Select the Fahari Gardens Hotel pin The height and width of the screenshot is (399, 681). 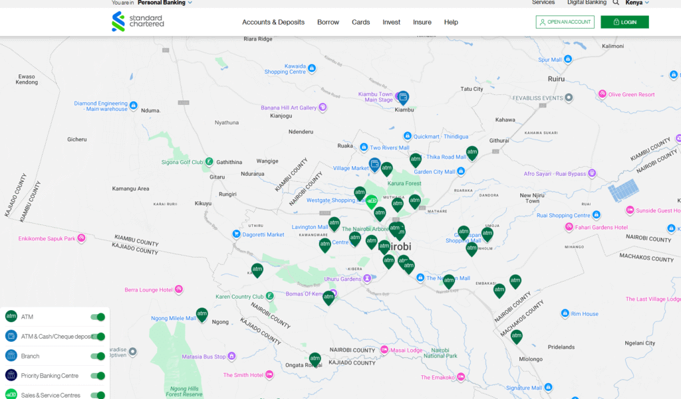pos(569,227)
